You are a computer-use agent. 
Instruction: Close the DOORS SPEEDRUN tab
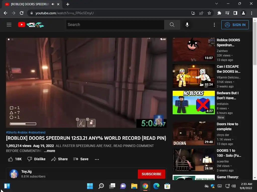pos(58,4)
